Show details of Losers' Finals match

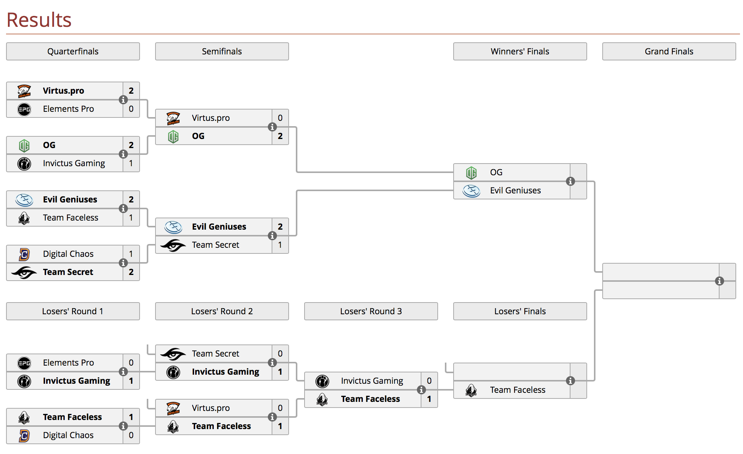(x=570, y=381)
